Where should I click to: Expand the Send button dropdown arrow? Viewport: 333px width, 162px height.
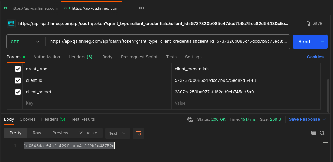coord(322,42)
